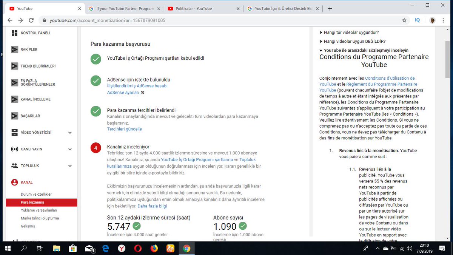Open Yükleme varsayılanları submenu item
This screenshot has height=255, width=453.
click(x=39, y=210)
